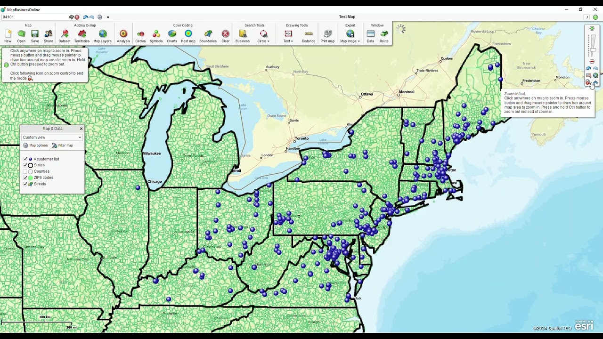The image size is (603, 339).
Task: Color code with Charts
Action: pos(172,36)
